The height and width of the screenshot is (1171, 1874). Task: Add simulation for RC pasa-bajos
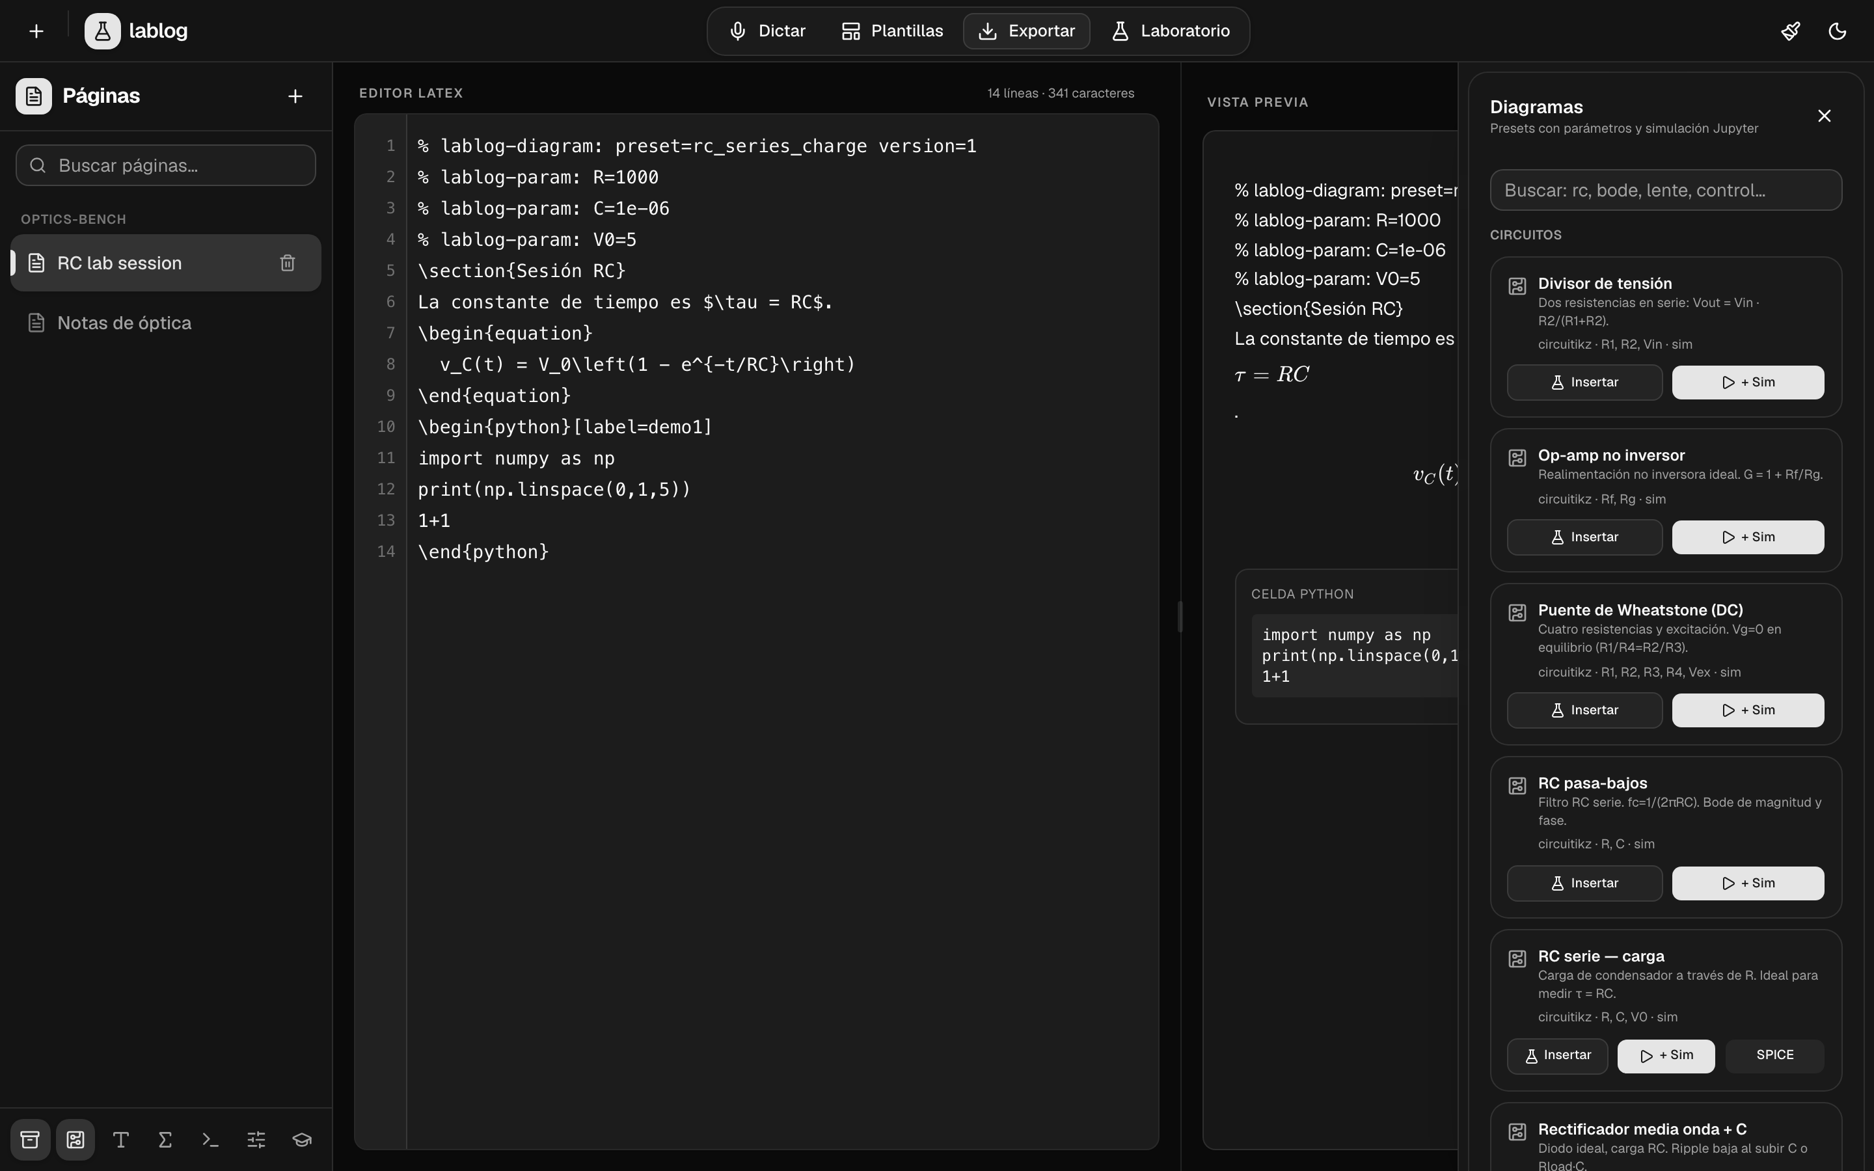(1748, 883)
